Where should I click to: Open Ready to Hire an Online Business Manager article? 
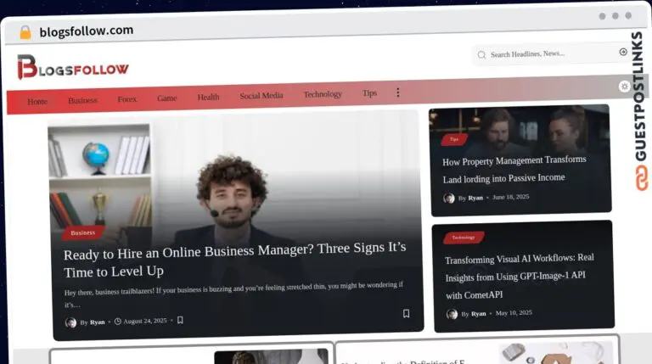pyautogui.click(x=234, y=260)
